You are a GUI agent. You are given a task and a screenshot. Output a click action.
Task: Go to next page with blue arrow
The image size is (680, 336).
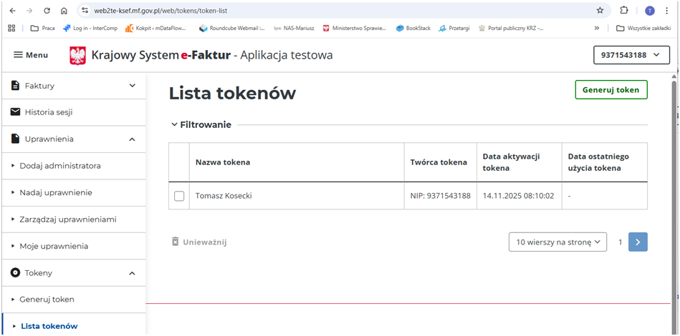[x=638, y=242]
